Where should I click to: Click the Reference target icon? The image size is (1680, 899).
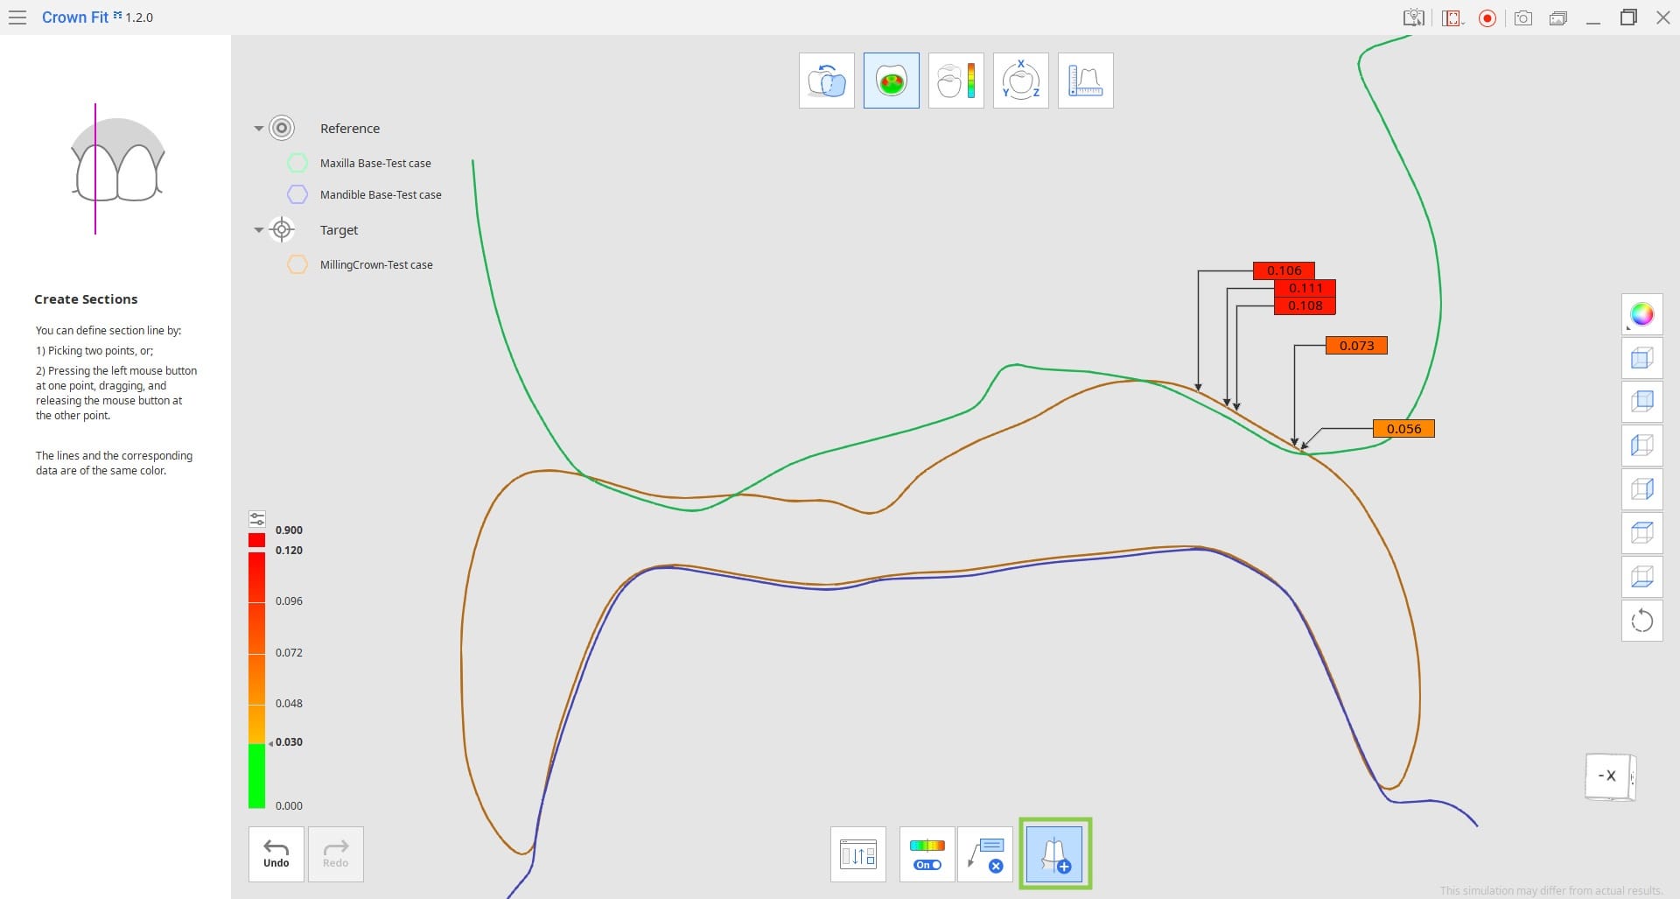(282, 129)
